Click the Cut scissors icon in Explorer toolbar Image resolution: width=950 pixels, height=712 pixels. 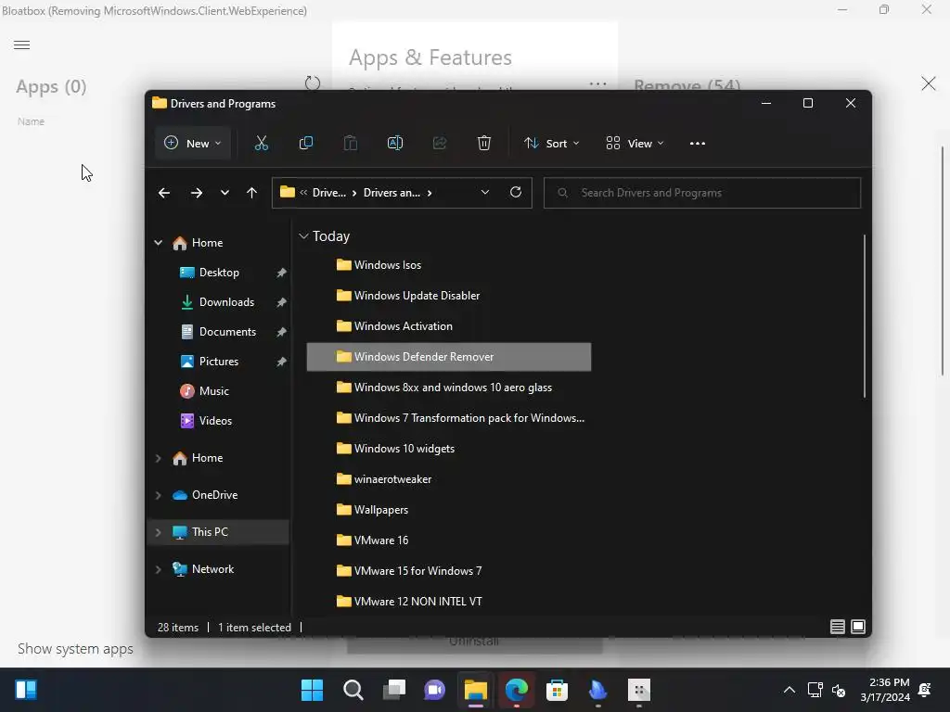(261, 144)
